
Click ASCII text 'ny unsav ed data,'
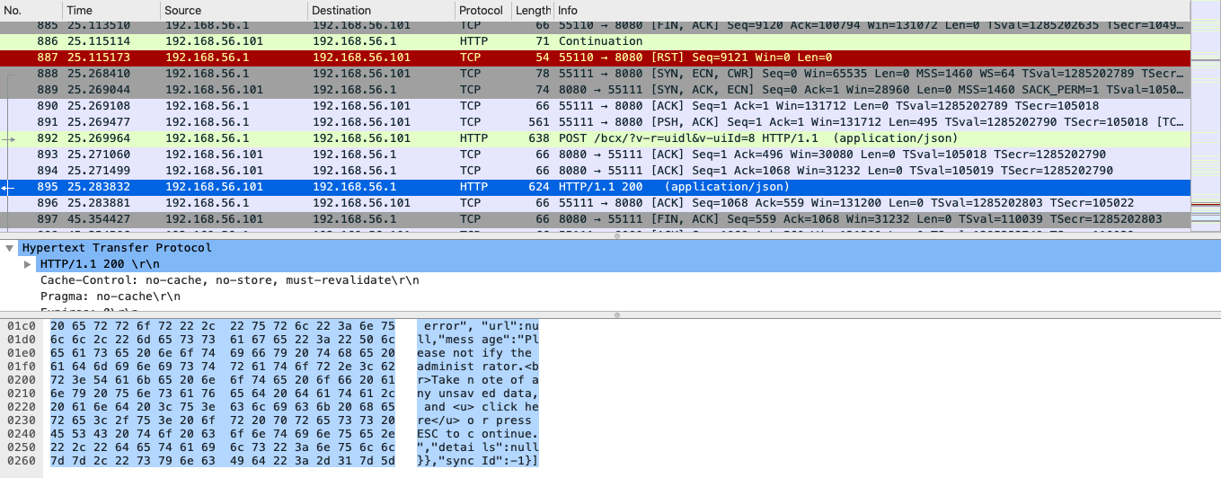tap(477, 394)
